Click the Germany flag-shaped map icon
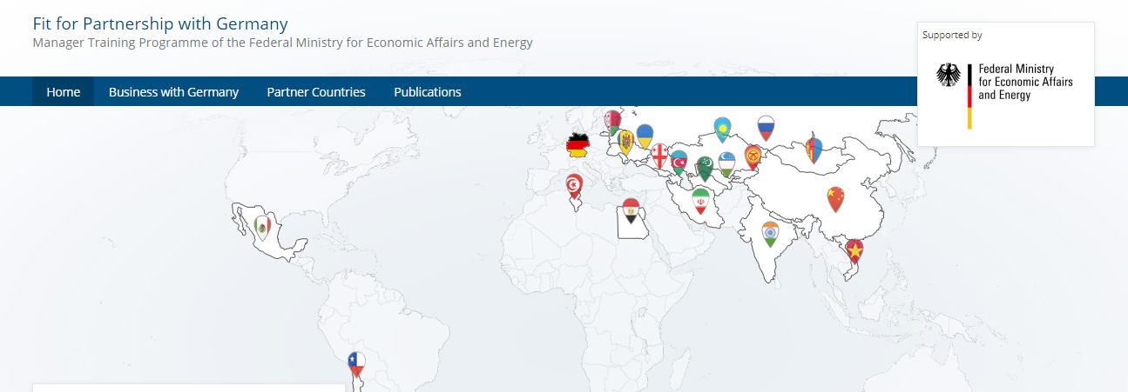 tap(578, 145)
